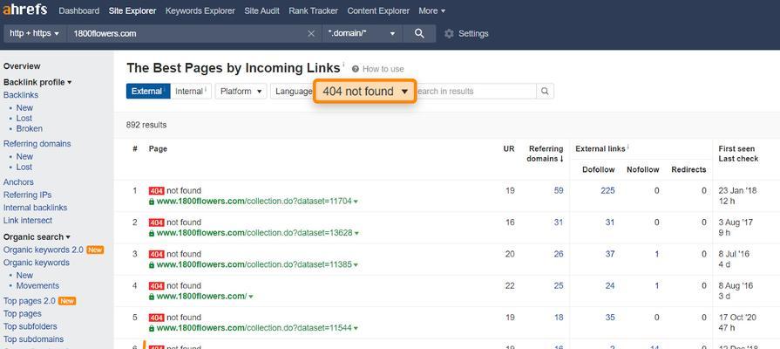
Task: Open Referring IPs in the sidebar
Action: [x=27, y=195]
